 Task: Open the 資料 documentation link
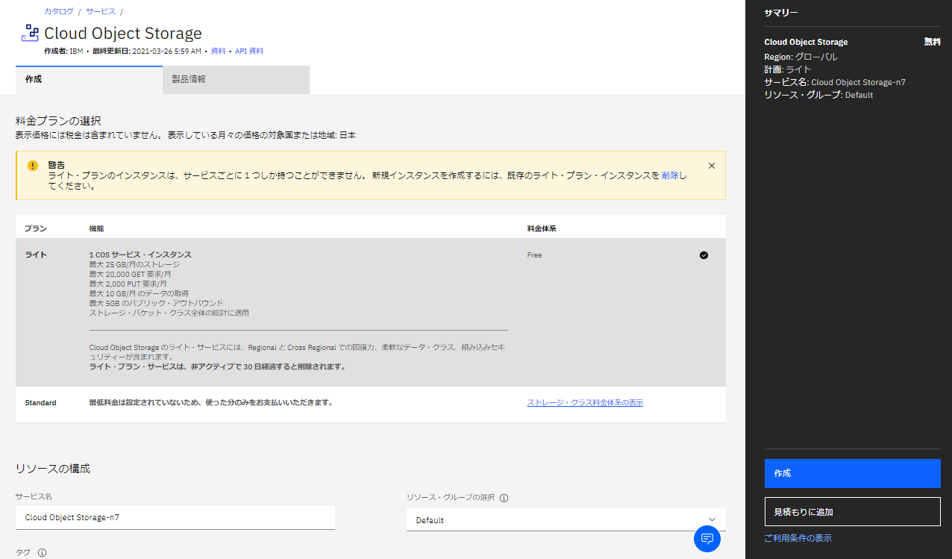(x=218, y=51)
